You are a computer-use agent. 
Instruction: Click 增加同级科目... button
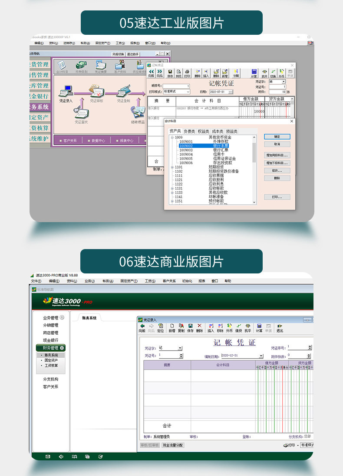point(277,156)
